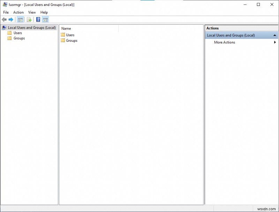Click Local Users and Groups tree root icon
This screenshot has width=279, height=212.
click(x=4, y=28)
